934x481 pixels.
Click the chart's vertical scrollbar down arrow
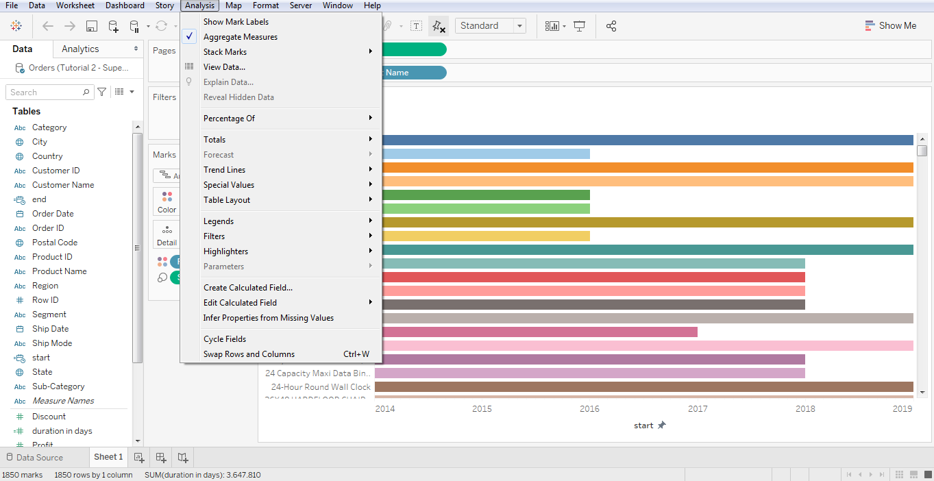point(922,393)
